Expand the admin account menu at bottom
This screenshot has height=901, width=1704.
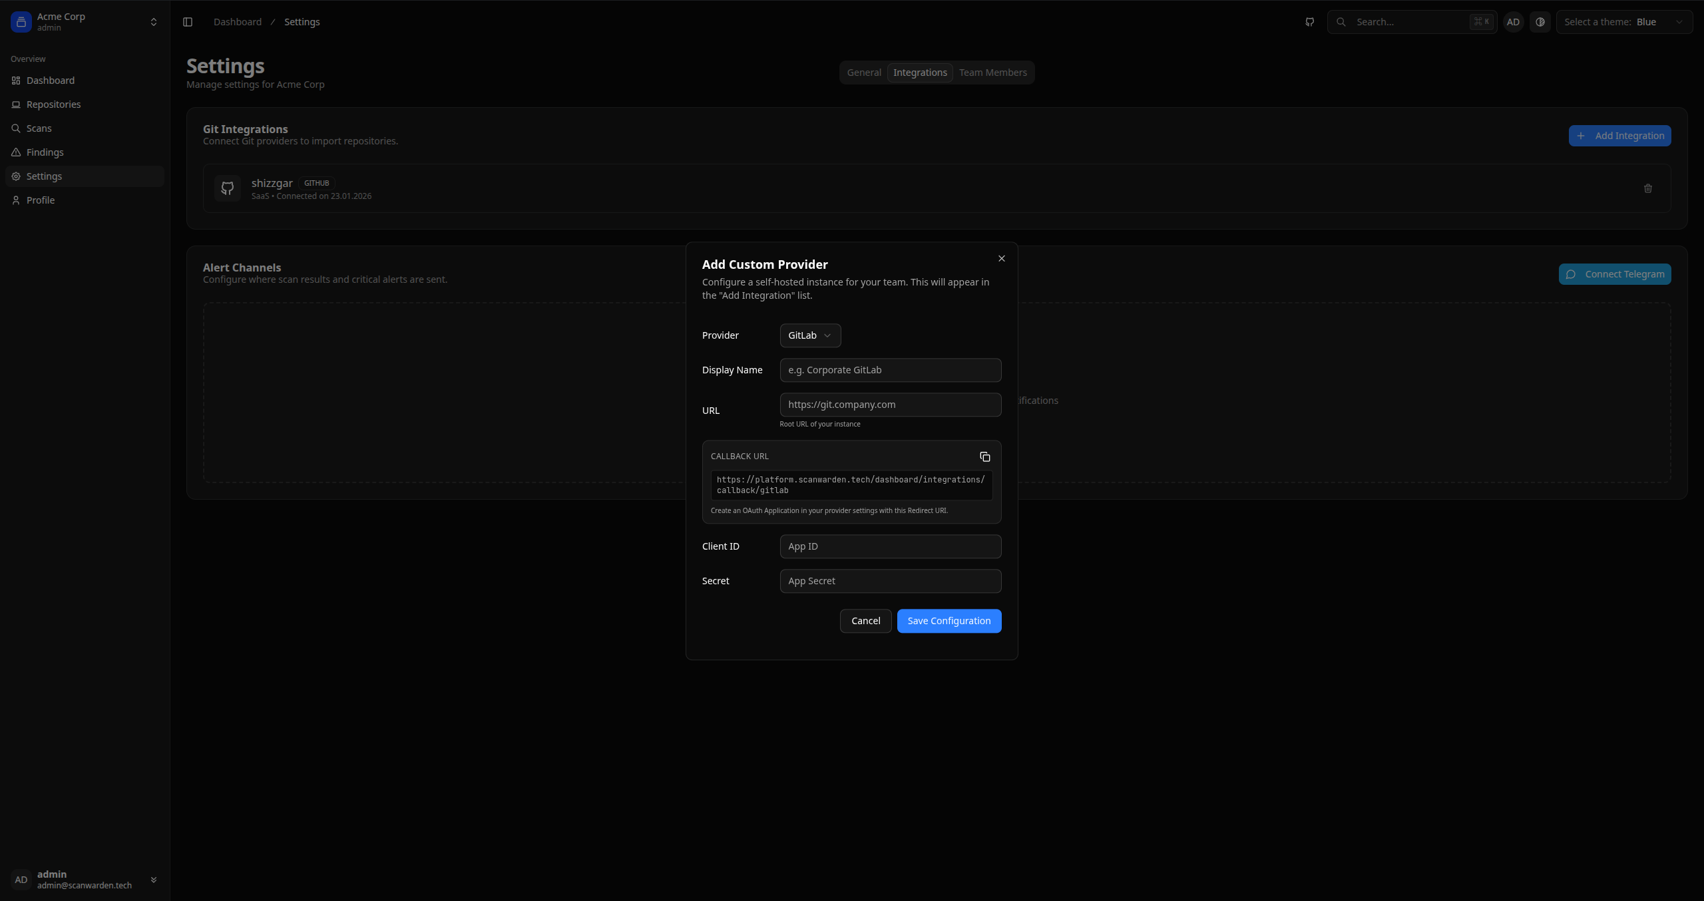coord(154,879)
